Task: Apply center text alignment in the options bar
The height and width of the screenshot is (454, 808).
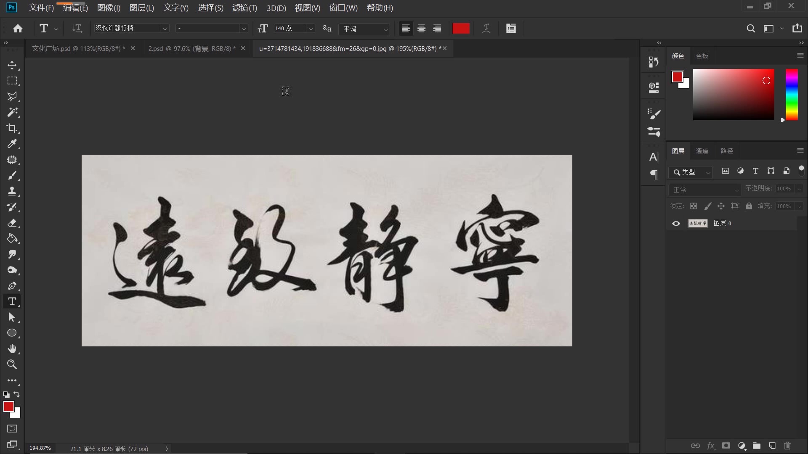Action: (421, 29)
